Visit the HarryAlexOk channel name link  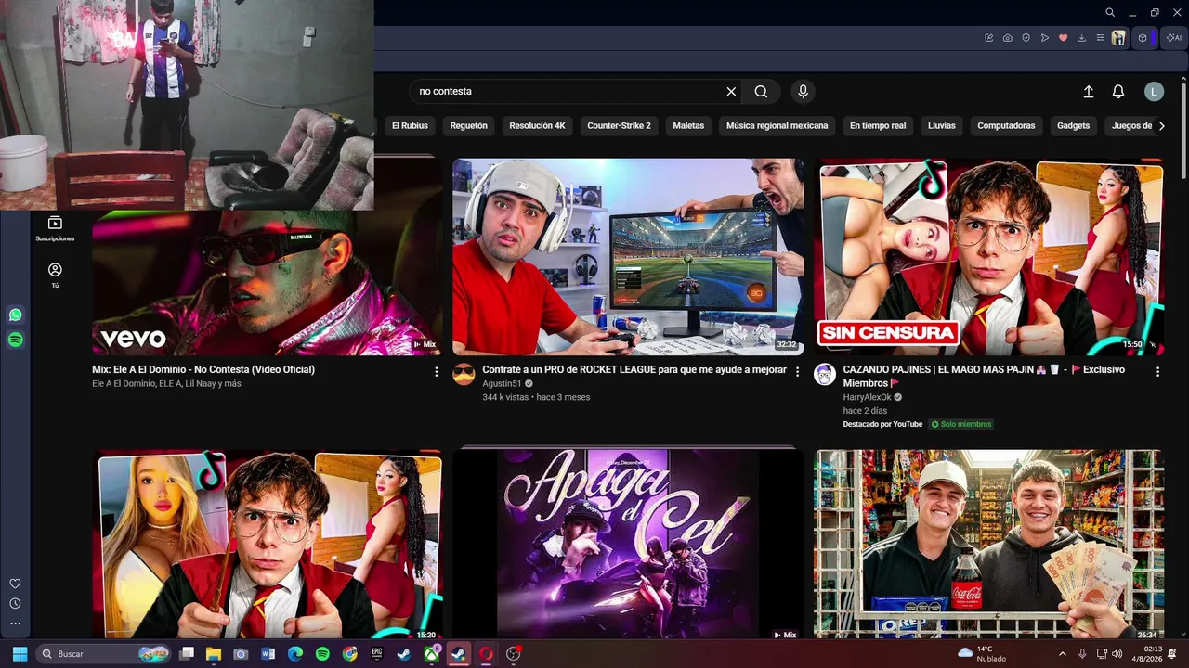point(867,397)
